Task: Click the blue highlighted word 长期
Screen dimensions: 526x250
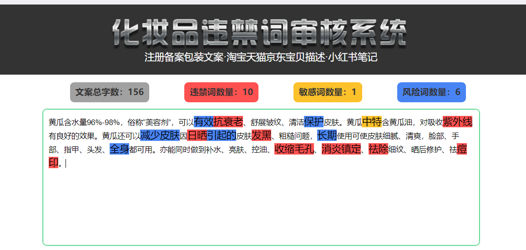Action: (x=327, y=135)
